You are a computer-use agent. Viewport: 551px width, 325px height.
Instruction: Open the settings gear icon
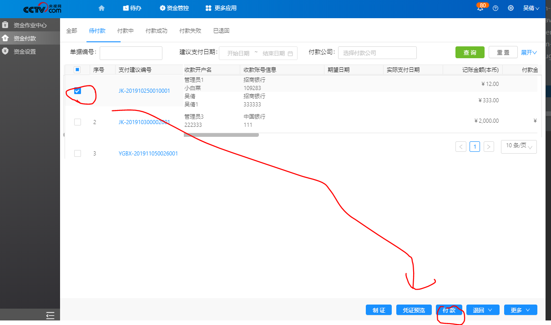(511, 8)
